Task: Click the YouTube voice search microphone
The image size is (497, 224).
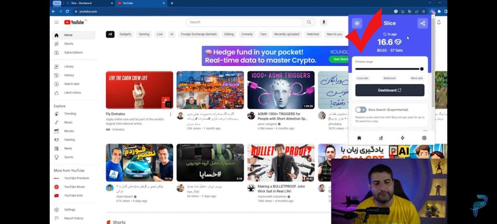Action: click(x=324, y=22)
